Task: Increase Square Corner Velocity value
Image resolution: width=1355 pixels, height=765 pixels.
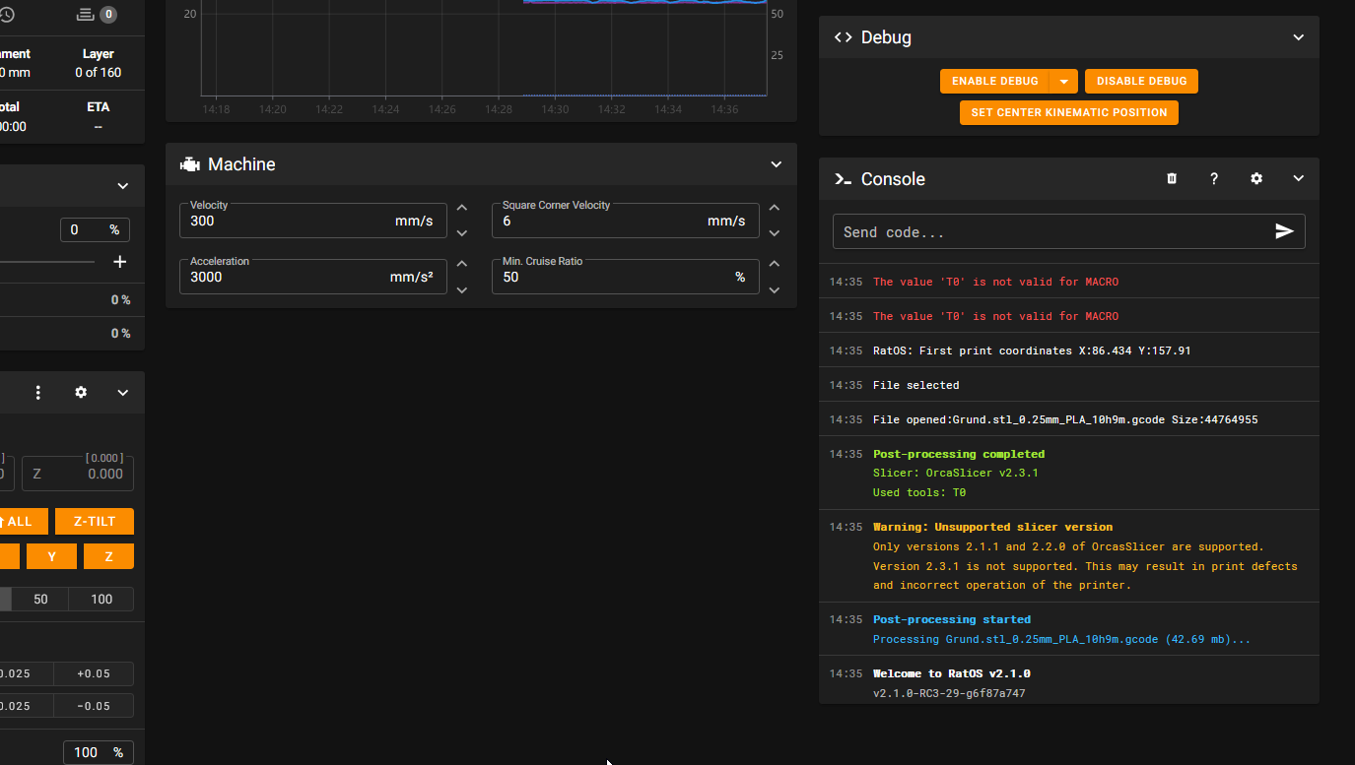Action: click(775, 209)
